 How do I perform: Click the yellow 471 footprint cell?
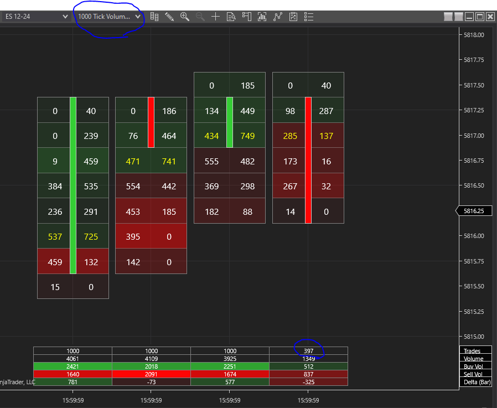133,161
